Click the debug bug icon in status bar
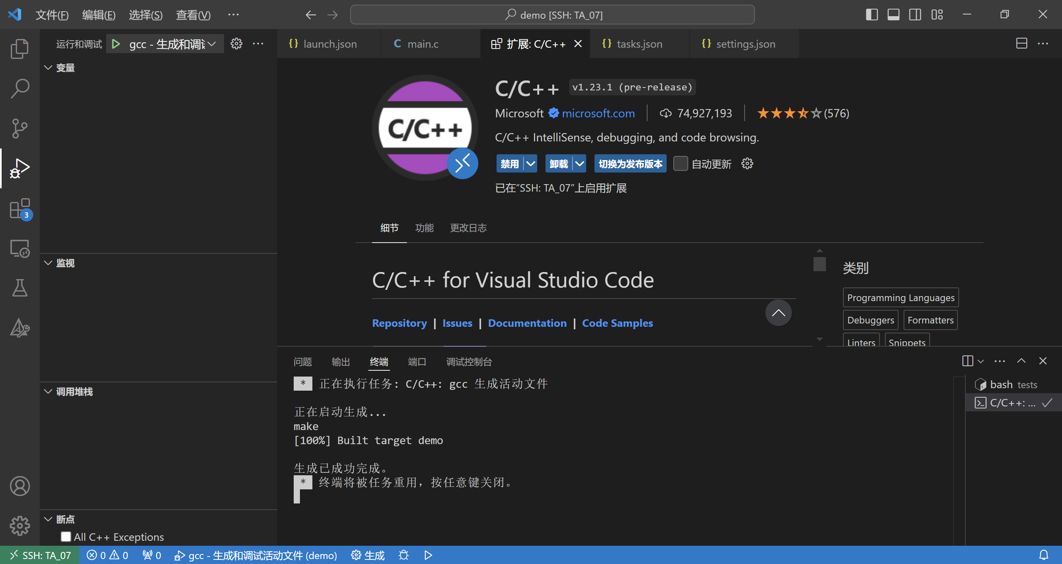Screen dimensions: 1062x564 (404, 555)
